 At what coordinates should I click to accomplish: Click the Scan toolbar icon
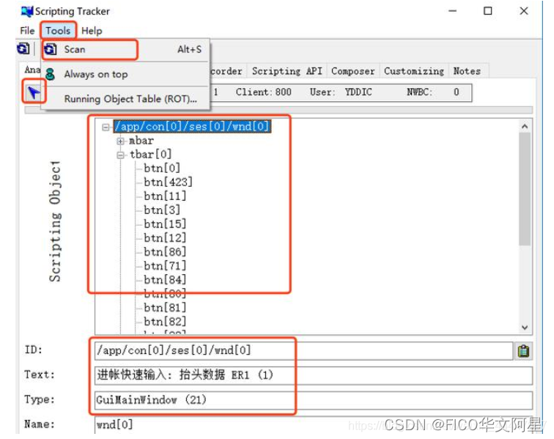(x=23, y=48)
